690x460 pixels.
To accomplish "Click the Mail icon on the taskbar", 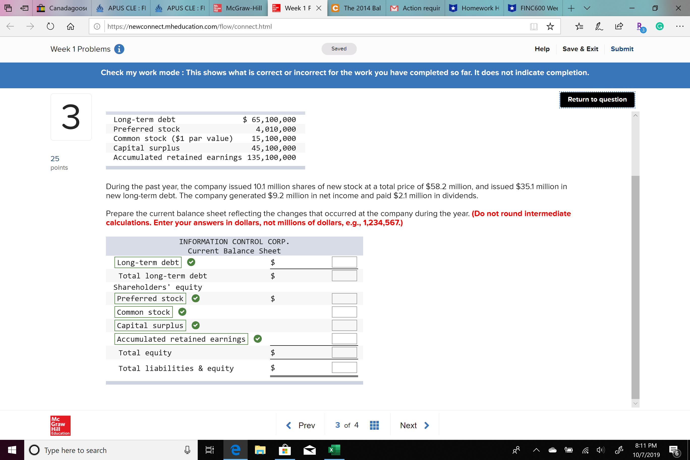I will pos(309,450).
